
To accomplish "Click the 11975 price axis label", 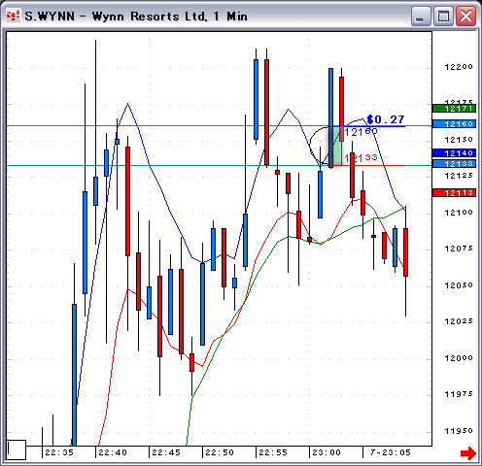I will [459, 394].
